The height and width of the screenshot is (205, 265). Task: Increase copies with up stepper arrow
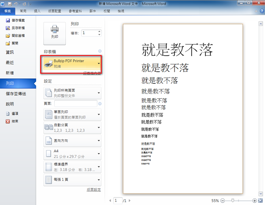coord(99,31)
